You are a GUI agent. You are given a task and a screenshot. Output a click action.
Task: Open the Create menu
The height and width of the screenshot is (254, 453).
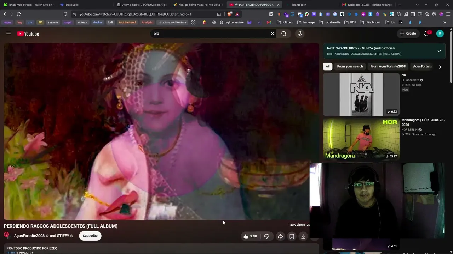[x=408, y=34]
